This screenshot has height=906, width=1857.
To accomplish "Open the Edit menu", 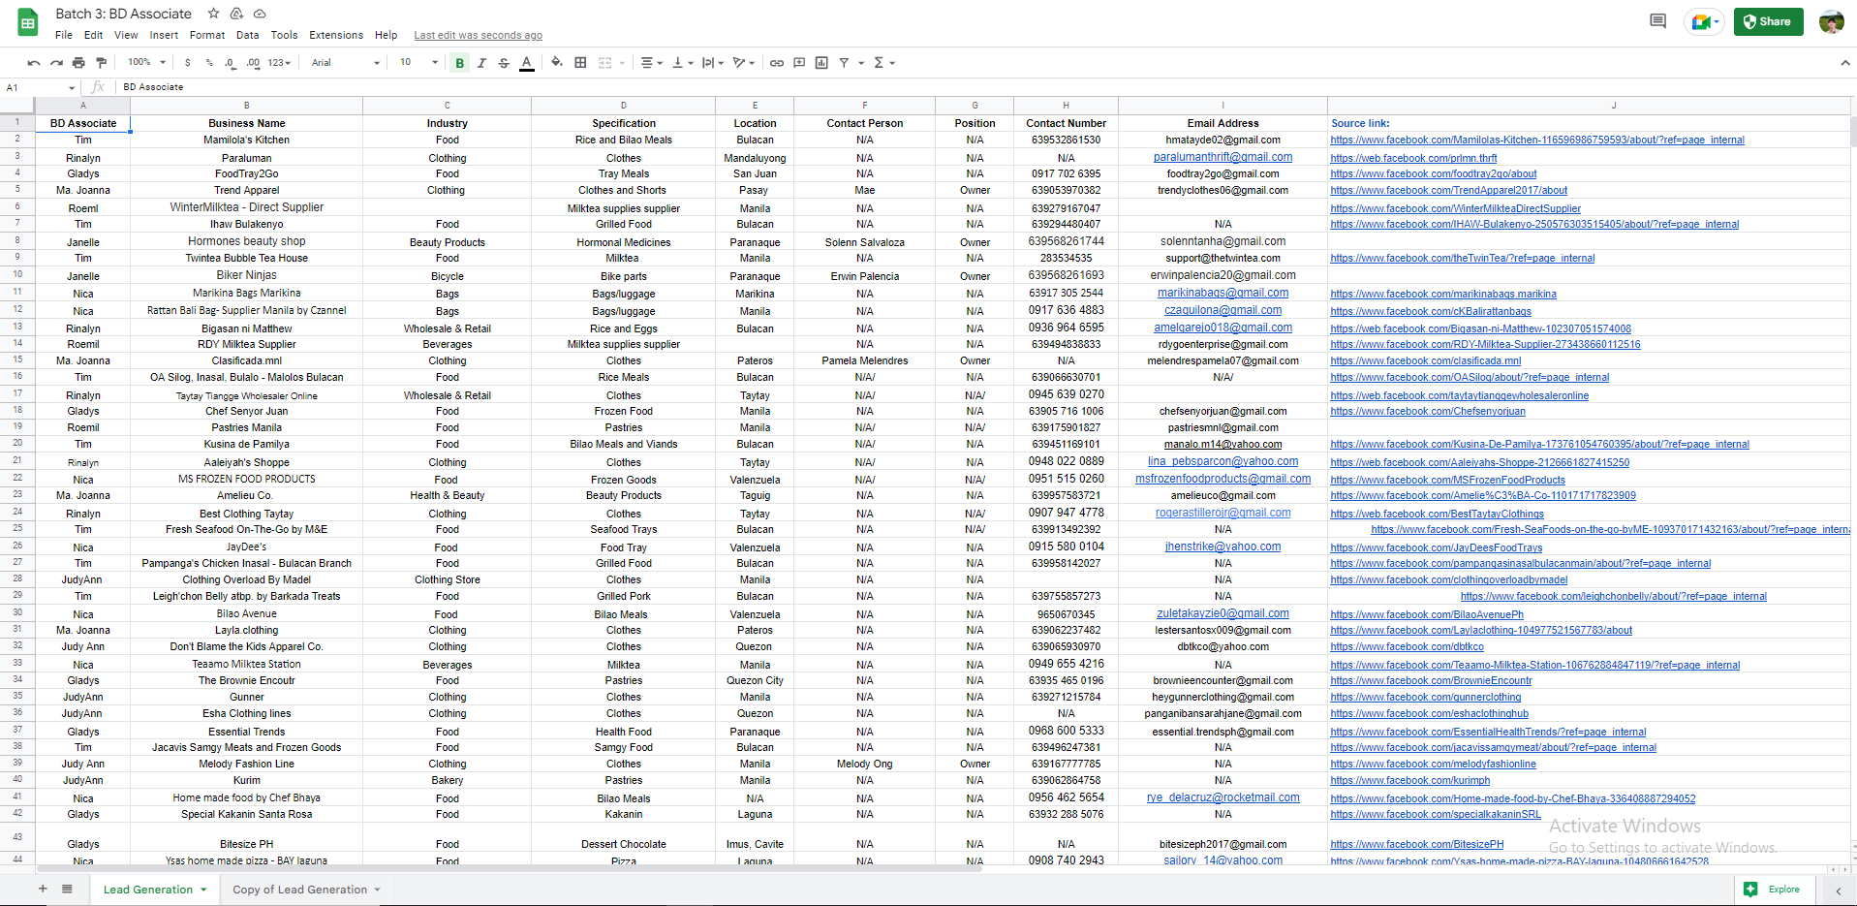I will (x=93, y=35).
